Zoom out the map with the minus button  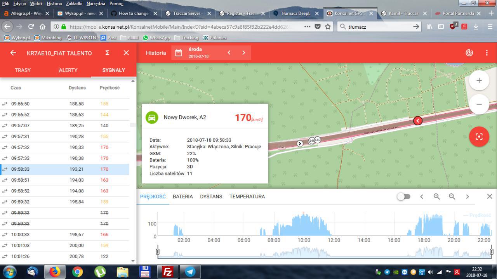pos(479,104)
